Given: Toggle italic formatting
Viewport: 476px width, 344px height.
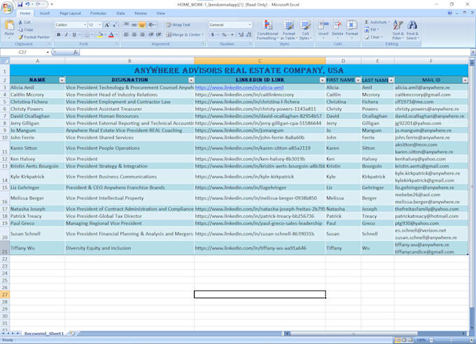Looking at the screenshot, I should pos(66,35).
